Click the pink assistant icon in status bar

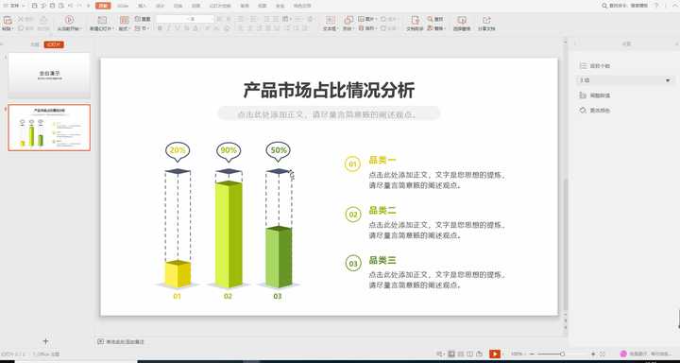click(623, 354)
